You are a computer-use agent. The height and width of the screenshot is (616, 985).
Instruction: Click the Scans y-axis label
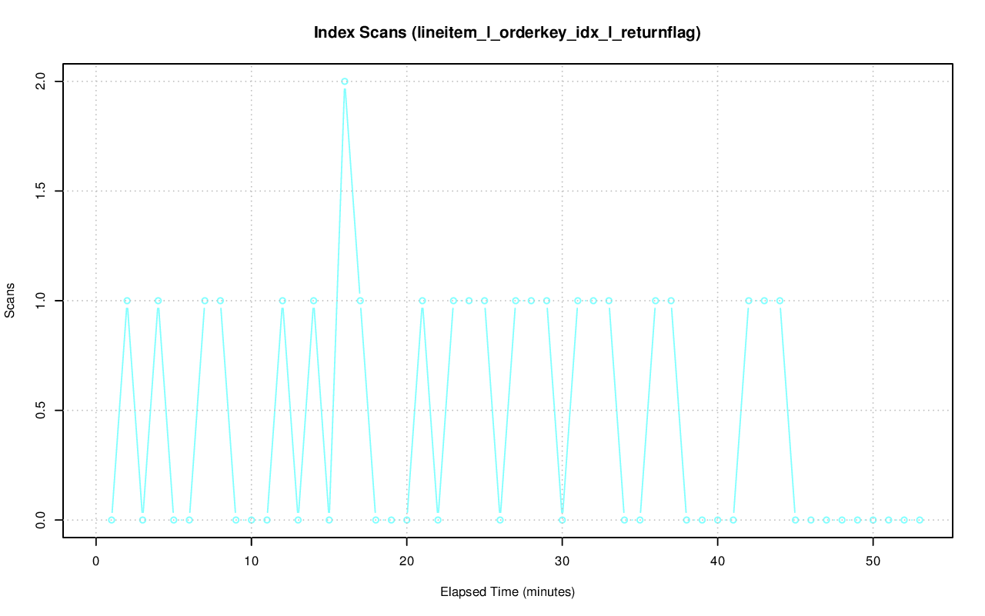click(10, 301)
